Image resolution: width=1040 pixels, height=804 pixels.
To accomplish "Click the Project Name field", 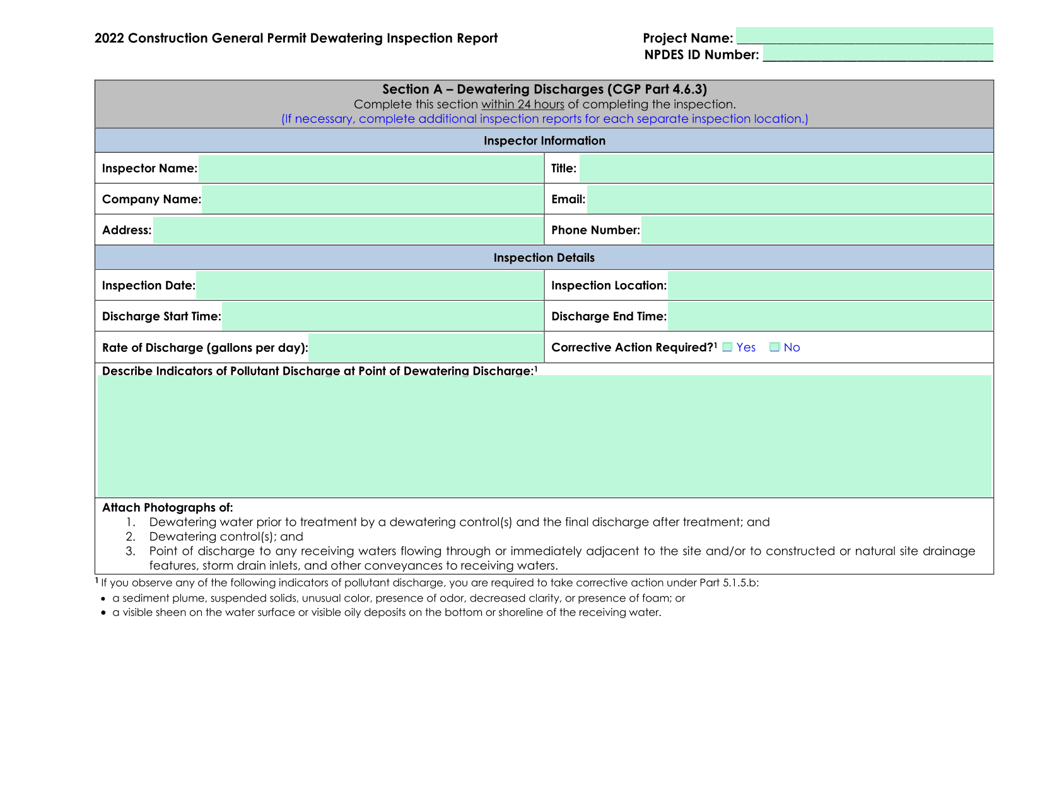I will (x=864, y=36).
